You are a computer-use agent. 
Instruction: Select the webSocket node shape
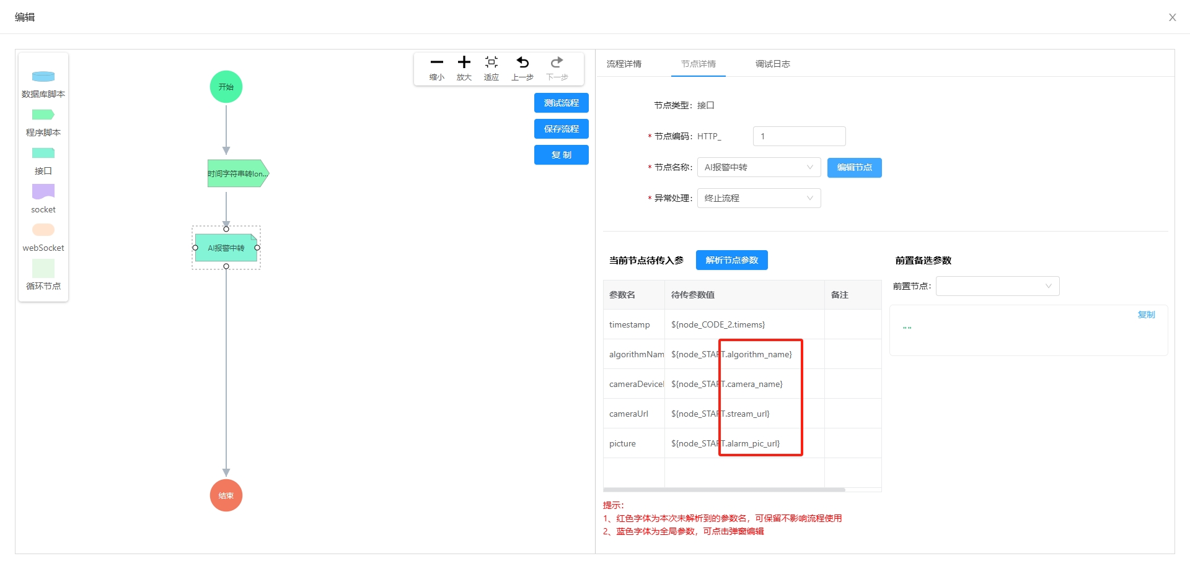(43, 230)
